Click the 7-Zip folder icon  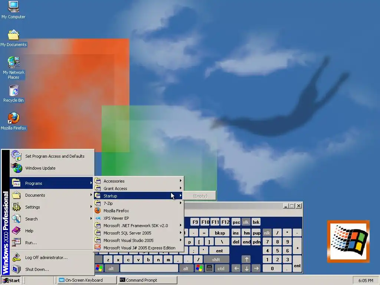98,203
